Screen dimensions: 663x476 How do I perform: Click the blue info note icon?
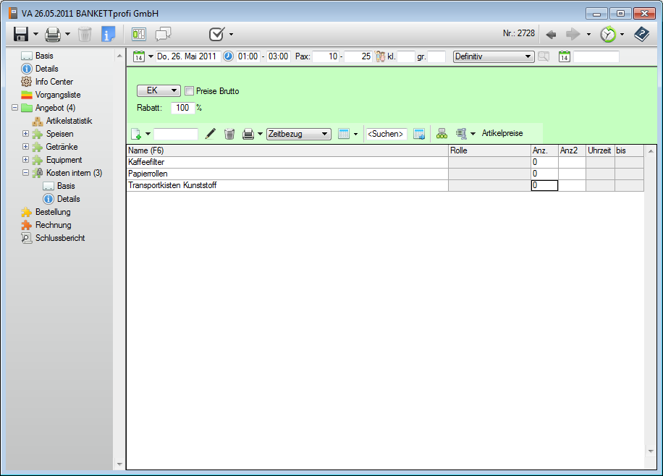point(108,34)
